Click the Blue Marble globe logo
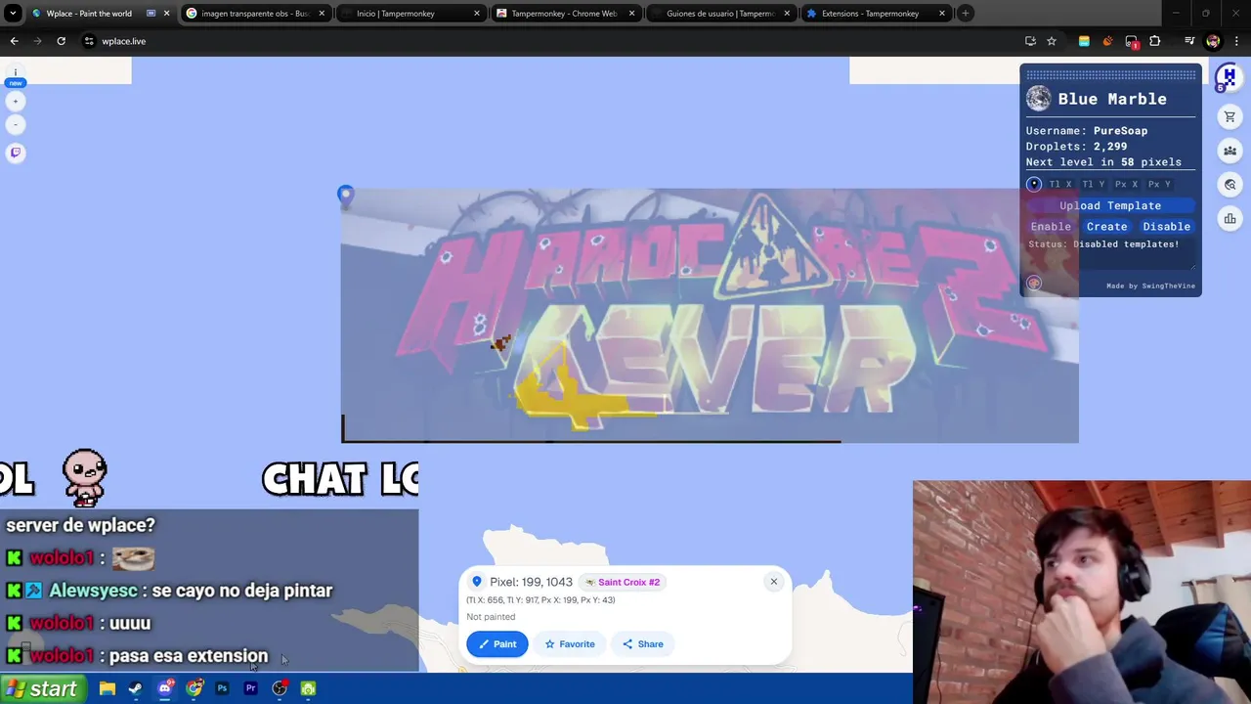This screenshot has width=1251, height=704. [1038, 99]
